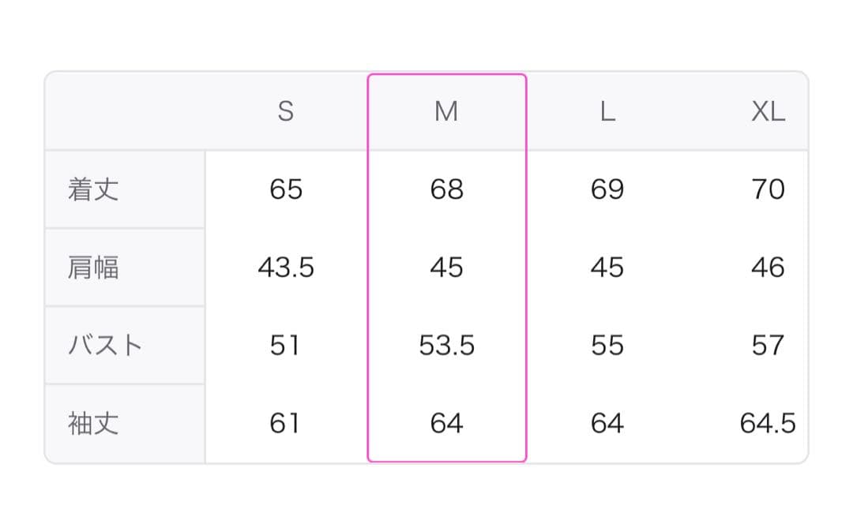
Task: Click the 65 length value for S
Action: [x=286, y=189]
